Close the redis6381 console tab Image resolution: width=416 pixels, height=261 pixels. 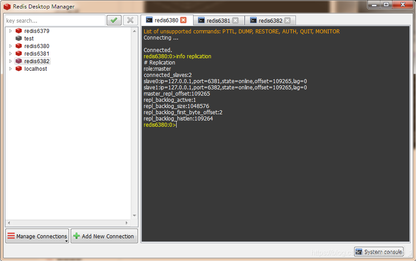pos(235,20)
